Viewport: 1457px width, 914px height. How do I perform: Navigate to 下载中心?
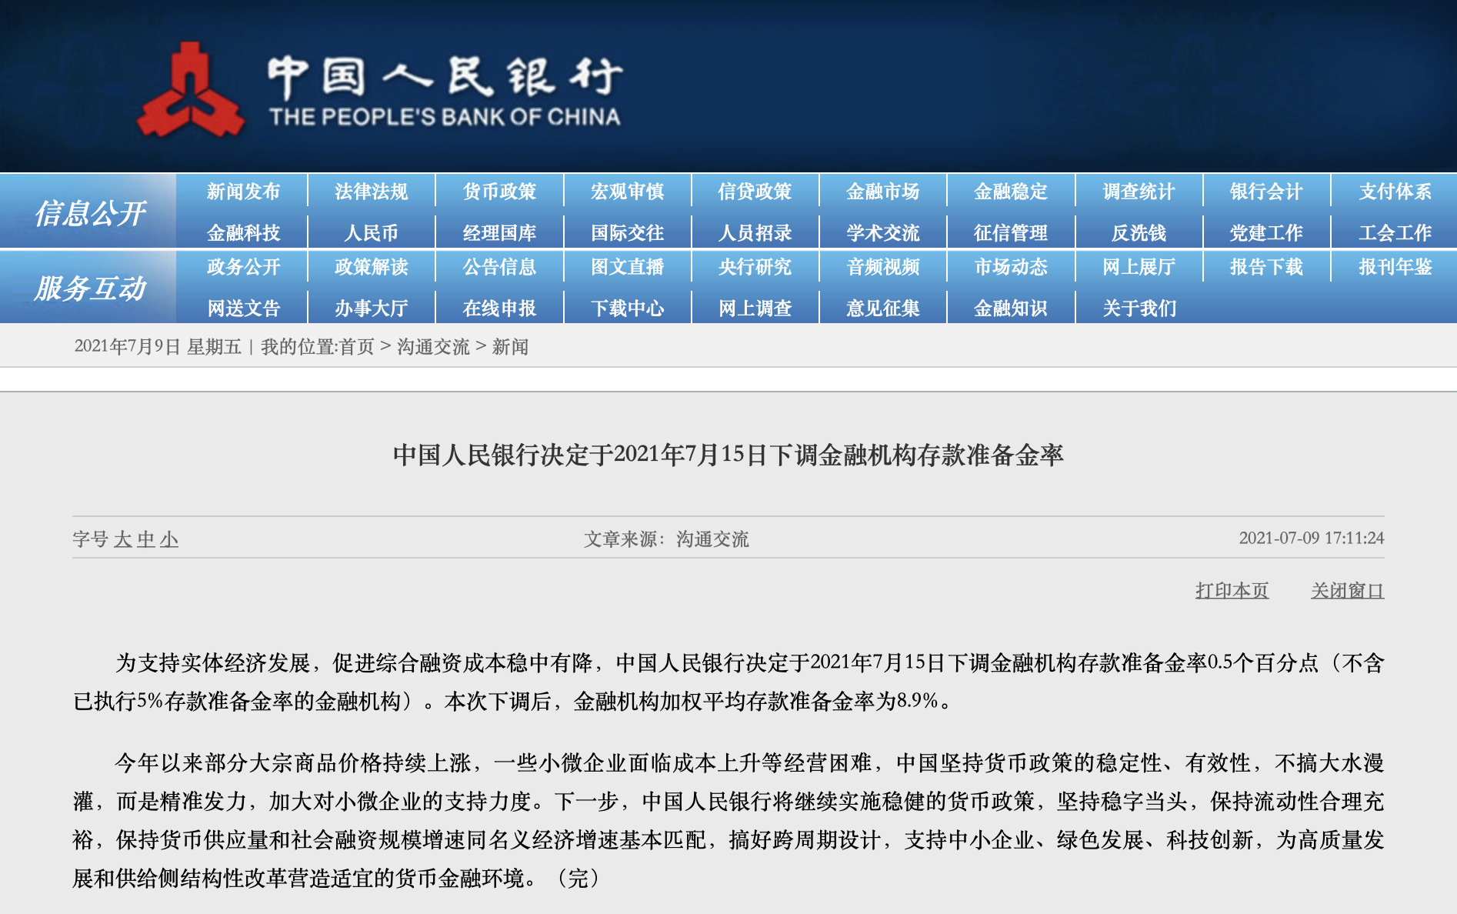click(x=627, y=307)
